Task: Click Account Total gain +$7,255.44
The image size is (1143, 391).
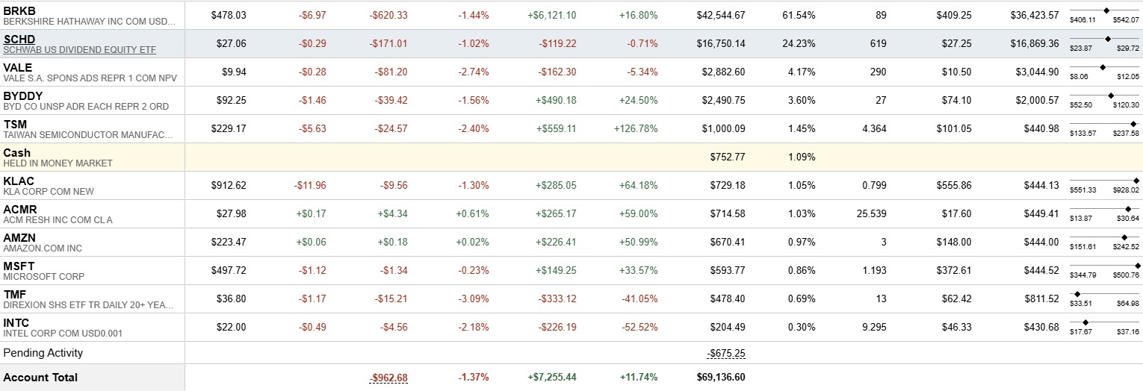Action: tap(552, 378)
